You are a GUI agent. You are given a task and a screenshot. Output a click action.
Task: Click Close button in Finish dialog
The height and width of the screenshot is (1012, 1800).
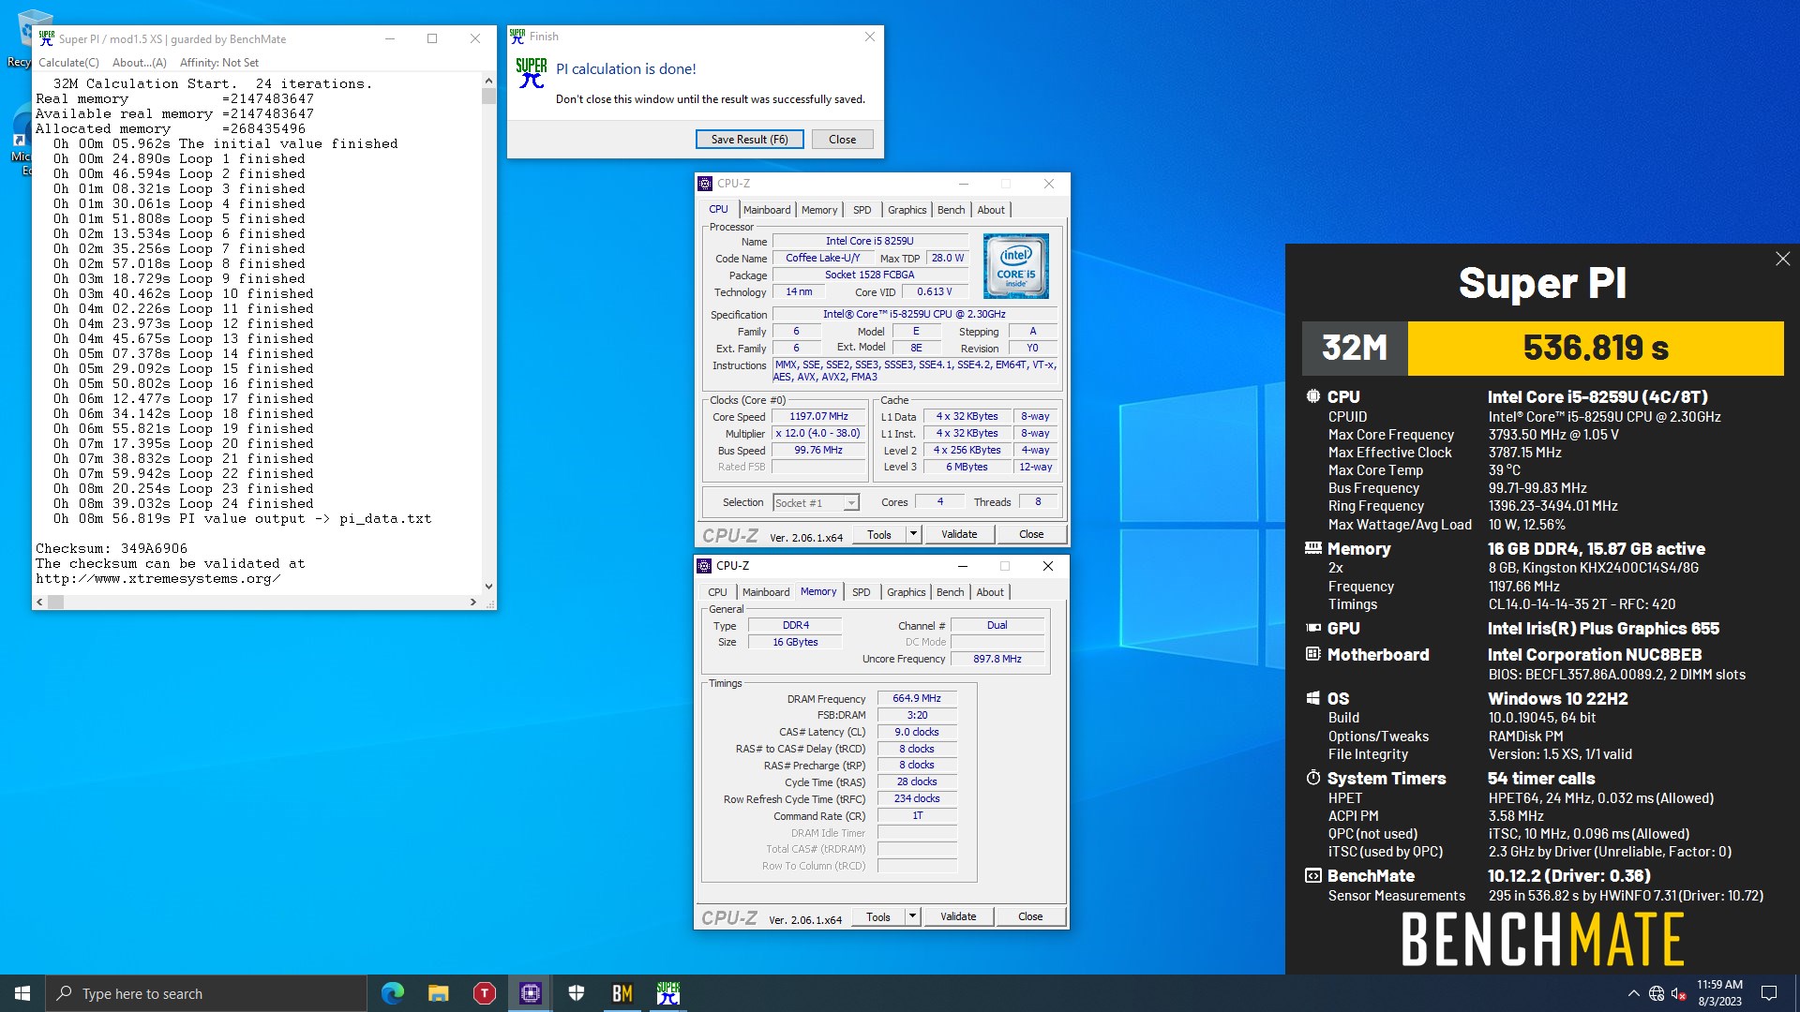coord(842,139)
